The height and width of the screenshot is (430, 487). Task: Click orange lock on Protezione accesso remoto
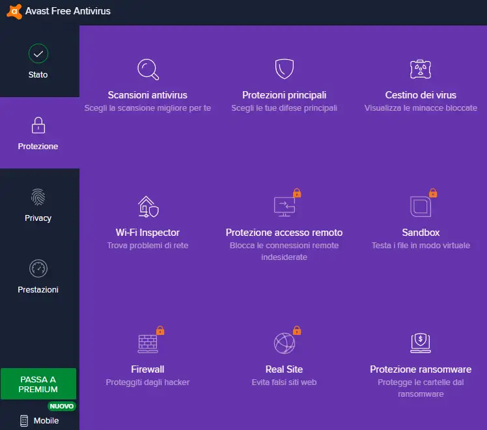coord(297,193)
